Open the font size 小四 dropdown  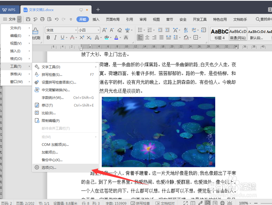pyautogui.click(x=98, y=30)
